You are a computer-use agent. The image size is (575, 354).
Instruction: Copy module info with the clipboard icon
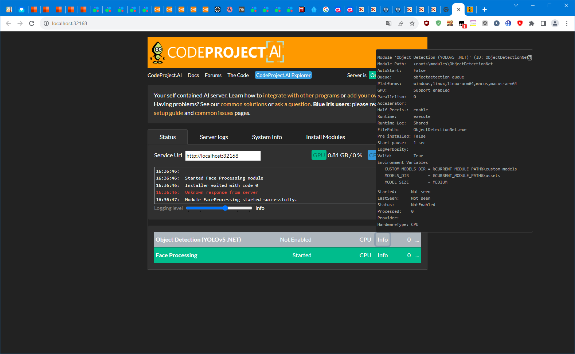tap(530, 58)
